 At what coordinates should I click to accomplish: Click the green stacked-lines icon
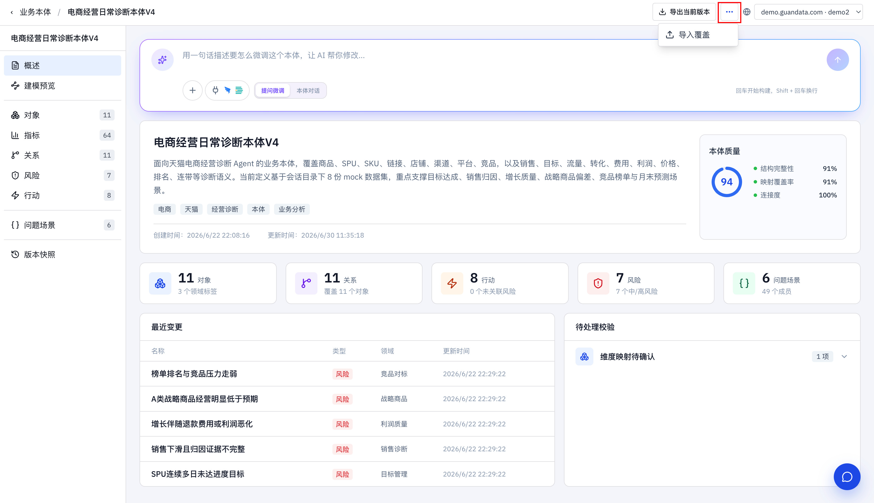click(x=239, y=91)
